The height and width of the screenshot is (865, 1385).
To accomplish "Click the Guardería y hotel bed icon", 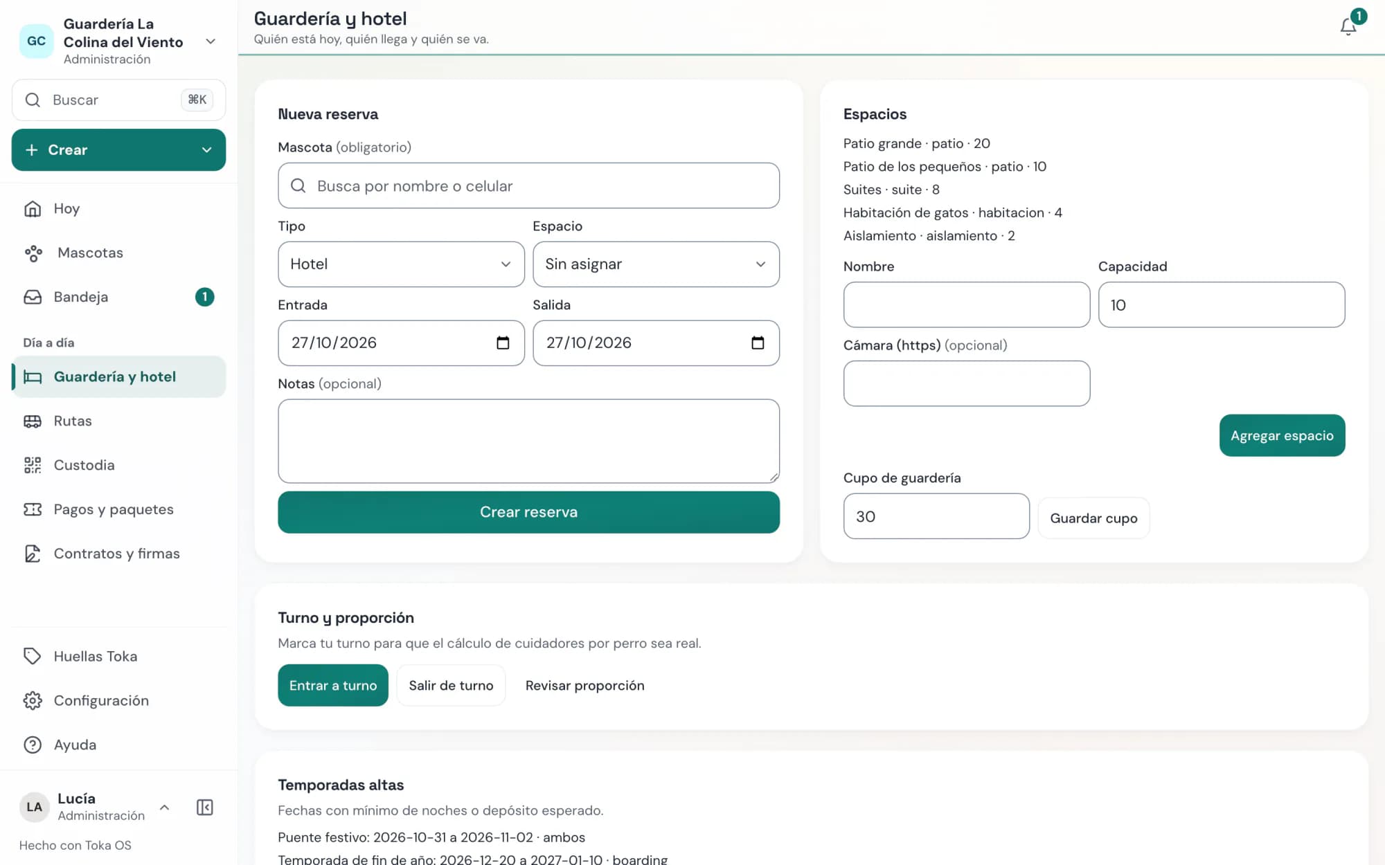I will tap(33, 376).
